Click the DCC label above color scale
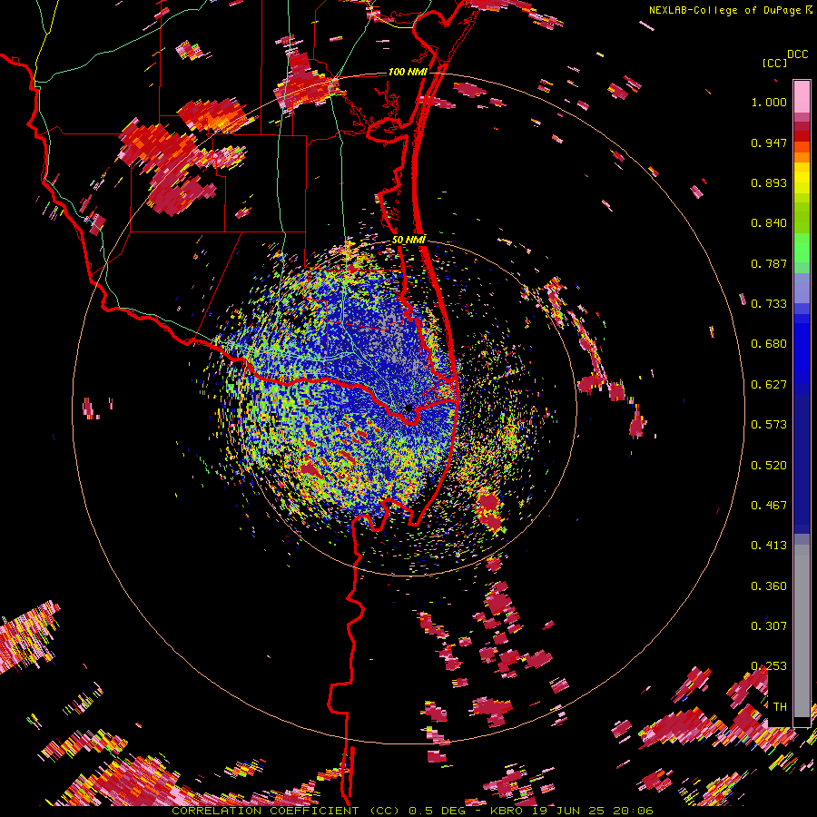Screen dimensions: 817x817 pos(797,54)
